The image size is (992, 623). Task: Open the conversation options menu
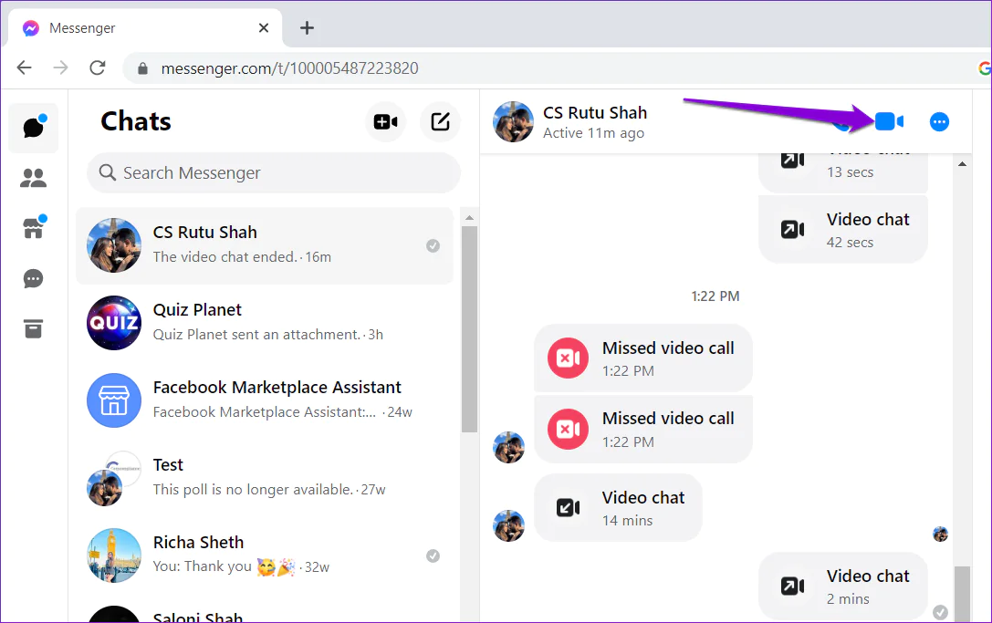point(939,120)
